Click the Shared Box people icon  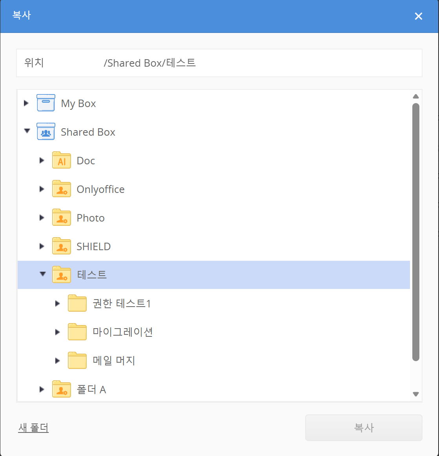(x=46, y=132)
